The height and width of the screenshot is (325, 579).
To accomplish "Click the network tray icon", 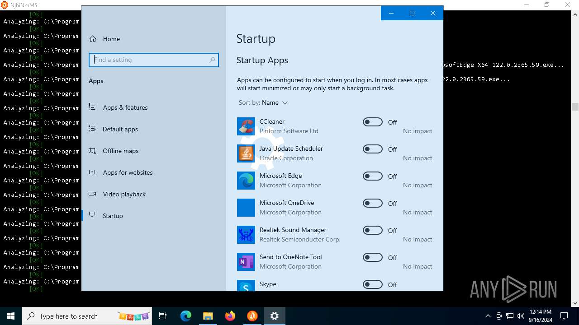I will [x=510, y=316].
